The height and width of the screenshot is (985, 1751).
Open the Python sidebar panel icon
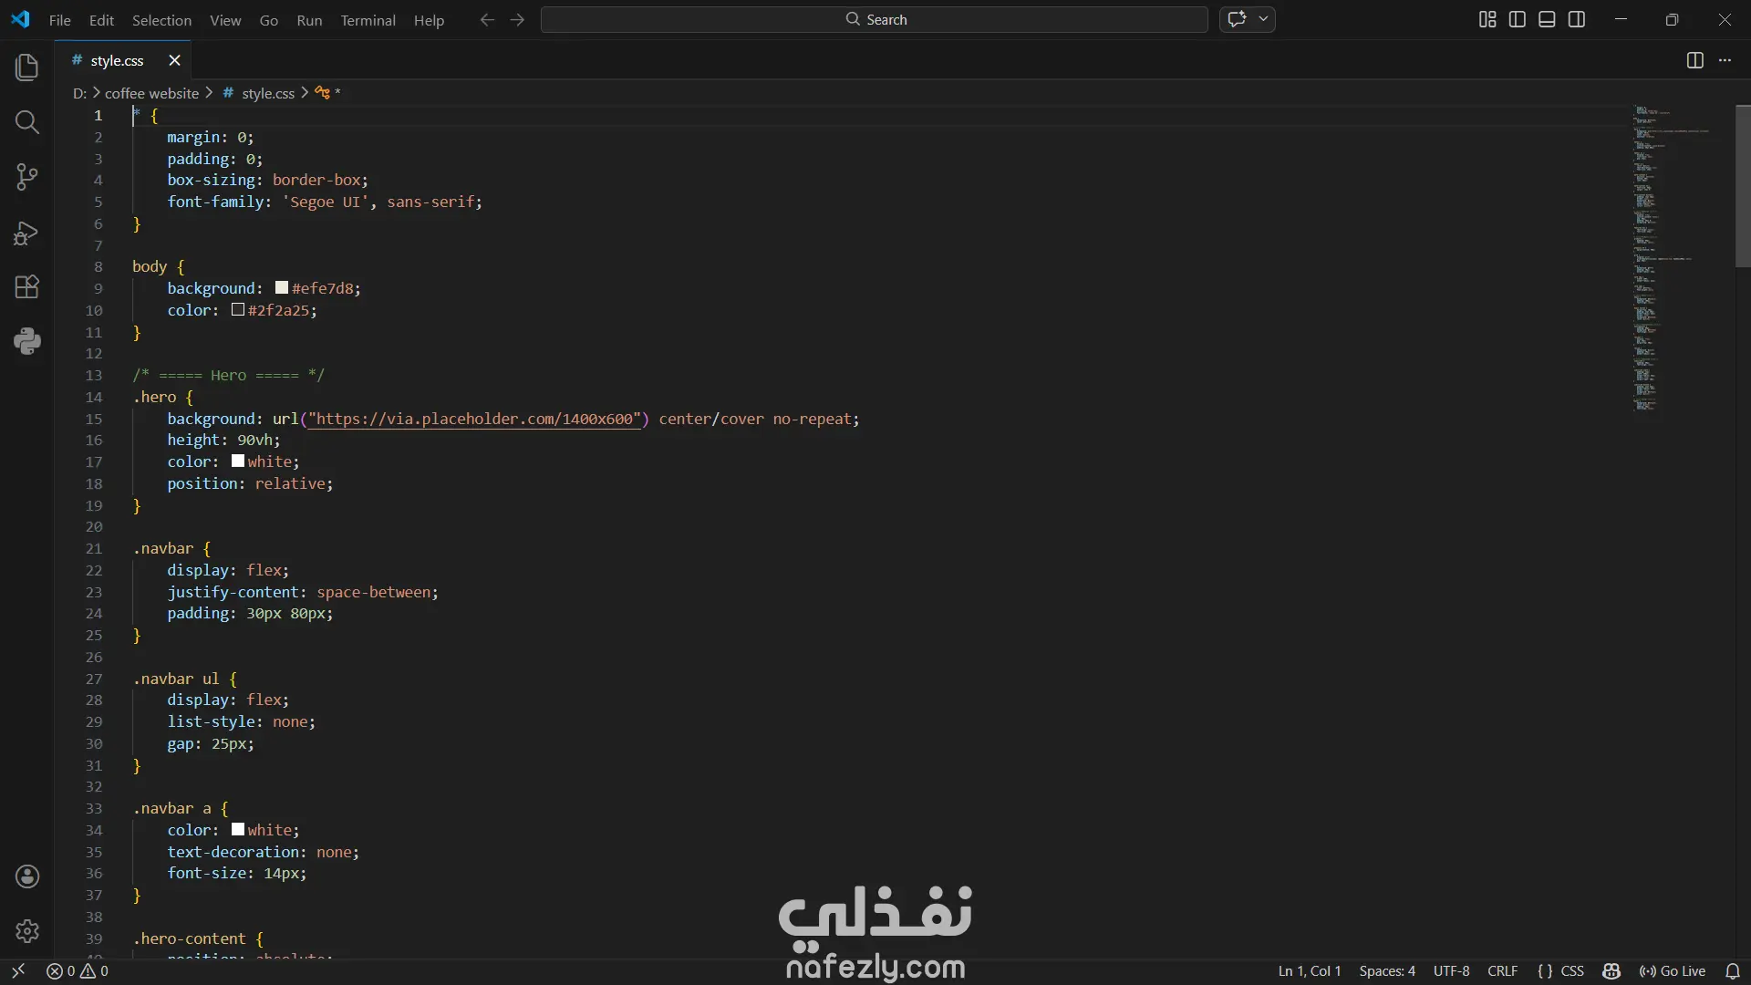click(x=27, y=341)
